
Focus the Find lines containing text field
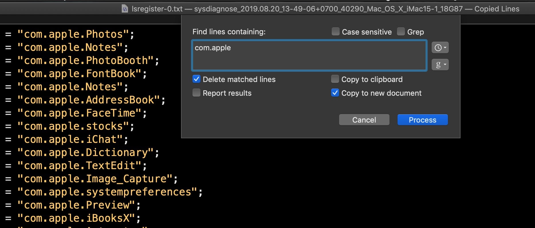pyautogui.click(x=309, y=55)
